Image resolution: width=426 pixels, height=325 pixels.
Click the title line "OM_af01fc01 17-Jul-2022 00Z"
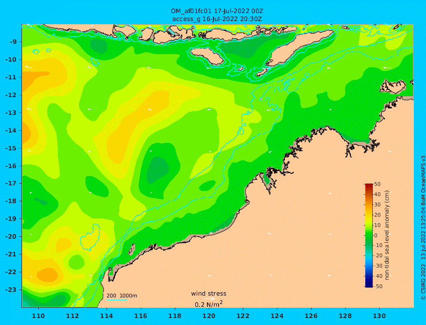[217, 11]
